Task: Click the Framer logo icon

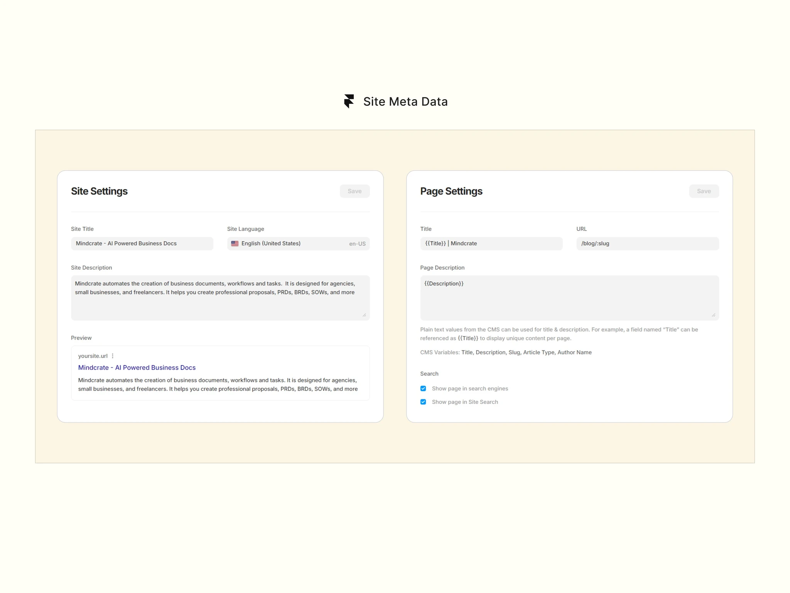Action: (x=349, y=101)
